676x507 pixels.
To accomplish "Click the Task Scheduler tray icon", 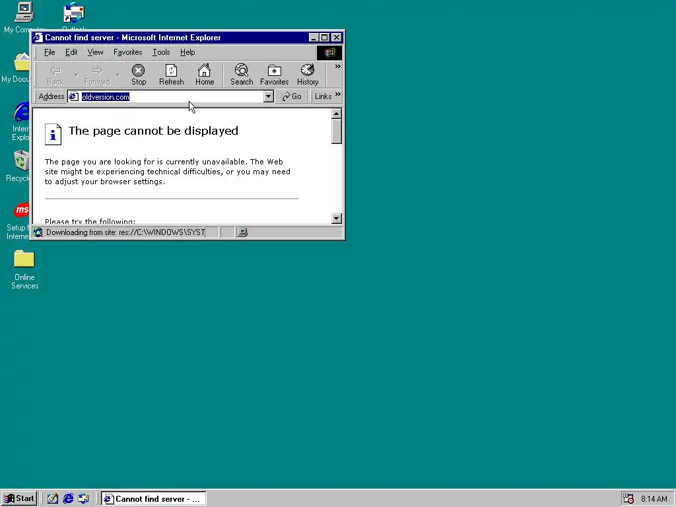I will [x=628, y=499].
